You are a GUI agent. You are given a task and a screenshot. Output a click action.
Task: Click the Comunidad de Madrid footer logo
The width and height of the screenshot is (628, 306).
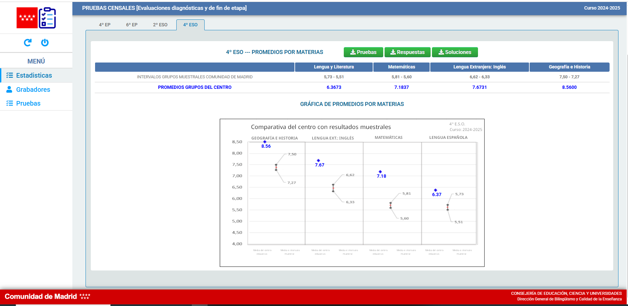(47, 296)
